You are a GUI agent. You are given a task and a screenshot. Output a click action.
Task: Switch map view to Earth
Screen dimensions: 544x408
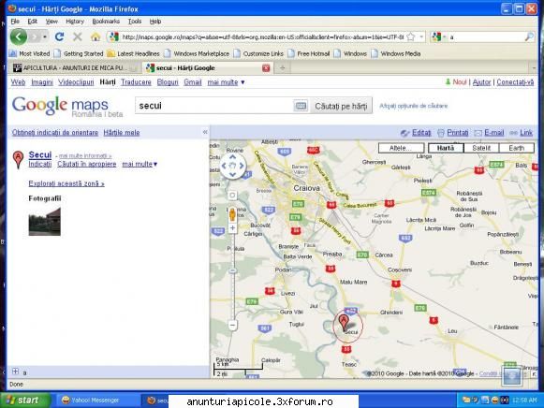pos(516,148)
